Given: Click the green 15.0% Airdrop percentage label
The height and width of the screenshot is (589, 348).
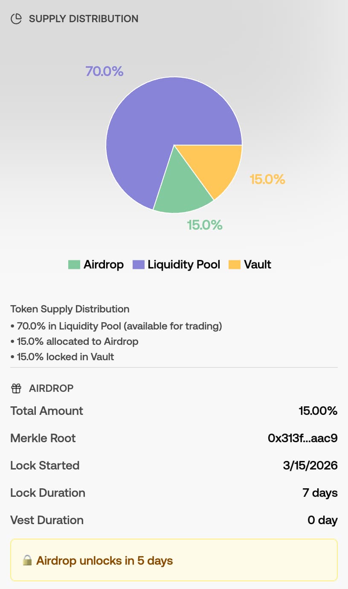Looking at the screenshot, I should pyautogui.click(x=205, y=225).
